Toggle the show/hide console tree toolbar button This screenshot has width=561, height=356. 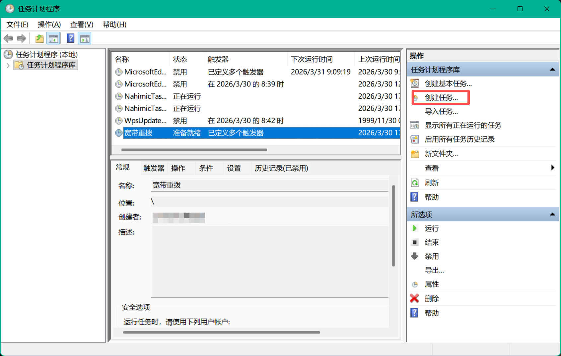click(x=53, y=39)
